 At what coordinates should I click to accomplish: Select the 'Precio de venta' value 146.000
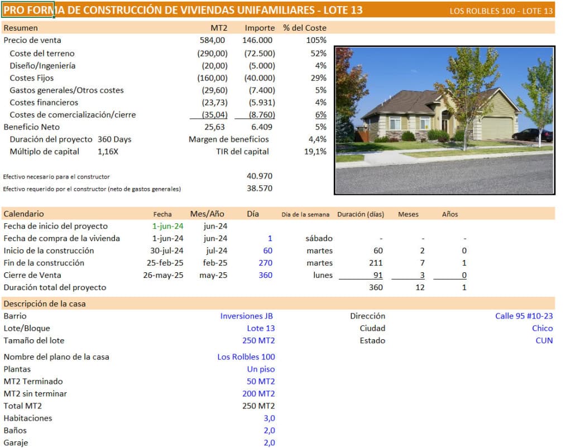(x=258, y=40)
